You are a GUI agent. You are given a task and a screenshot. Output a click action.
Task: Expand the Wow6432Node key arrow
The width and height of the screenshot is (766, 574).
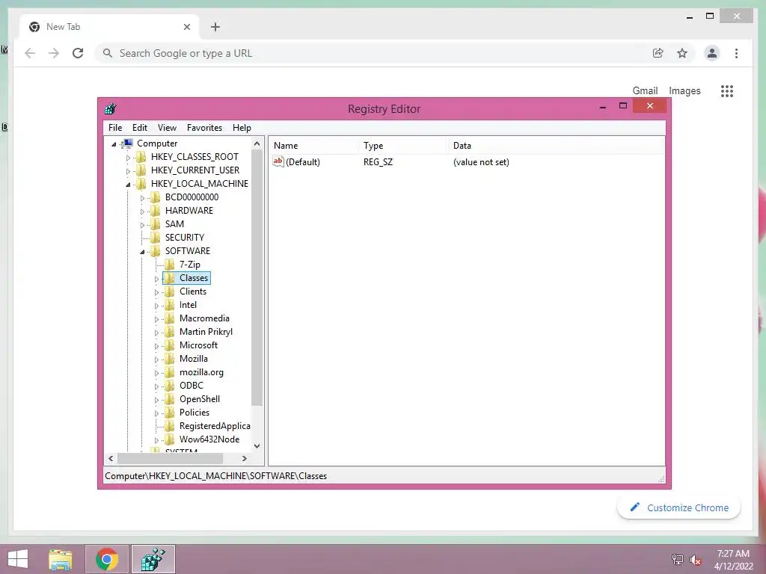click(x=156, y=440)
